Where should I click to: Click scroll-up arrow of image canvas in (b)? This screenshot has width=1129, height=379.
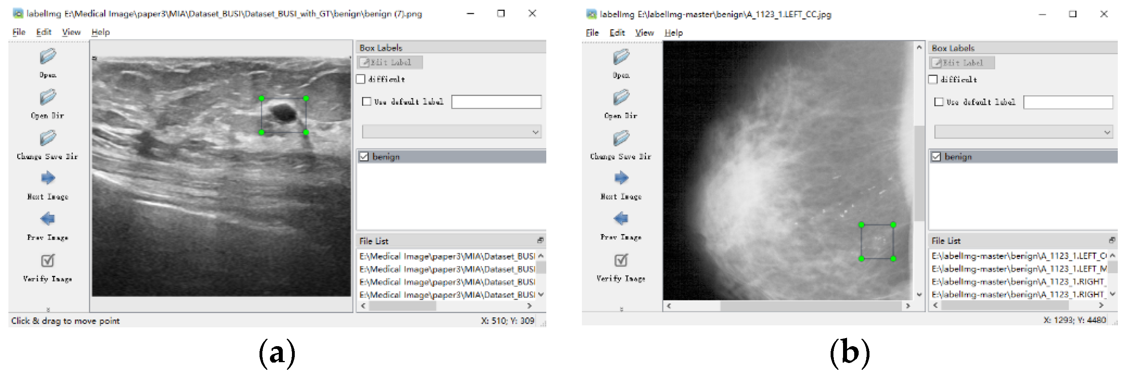point(919,47)
